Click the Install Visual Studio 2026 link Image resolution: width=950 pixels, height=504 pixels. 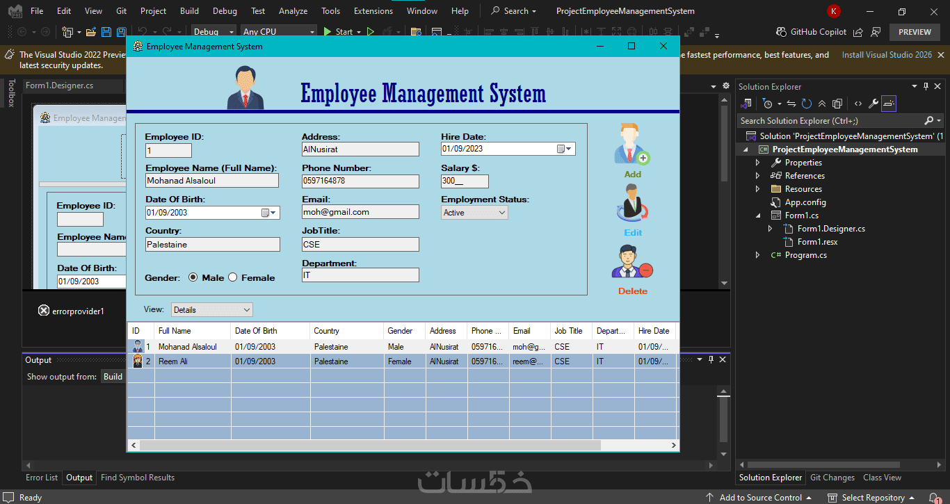click(887, 55)
